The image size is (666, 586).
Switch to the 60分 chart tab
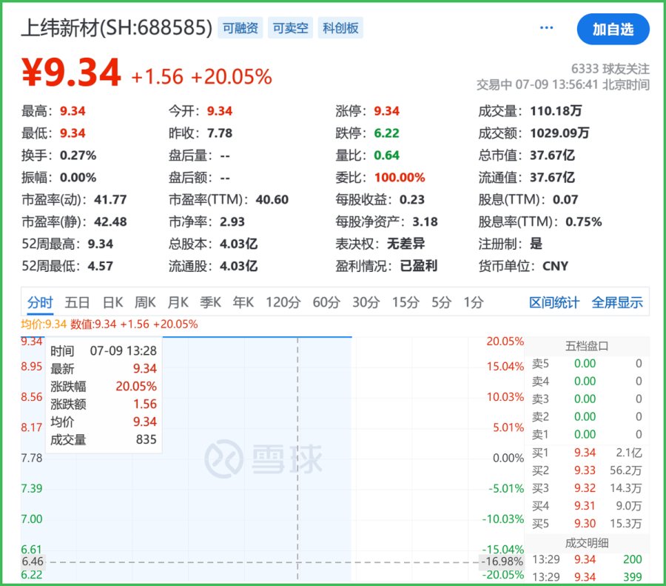coord(326,302)
